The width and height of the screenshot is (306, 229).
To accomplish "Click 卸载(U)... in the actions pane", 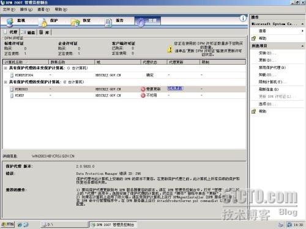I will [x=267, y=75].
